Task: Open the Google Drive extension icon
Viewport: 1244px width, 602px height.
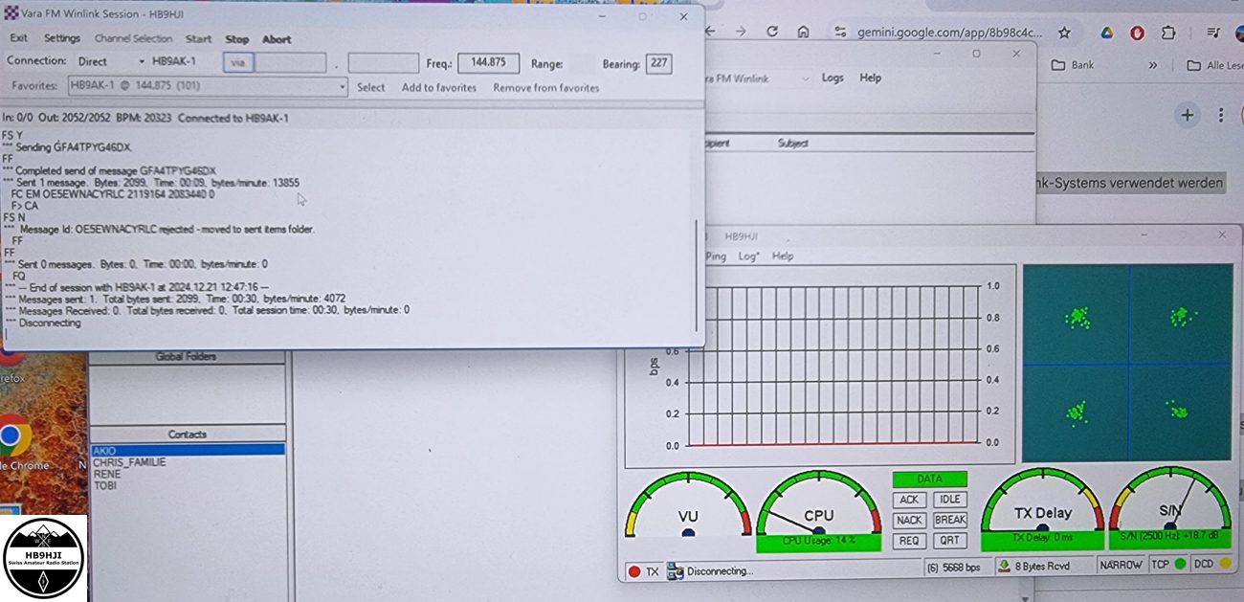Action: [1106, 33]
